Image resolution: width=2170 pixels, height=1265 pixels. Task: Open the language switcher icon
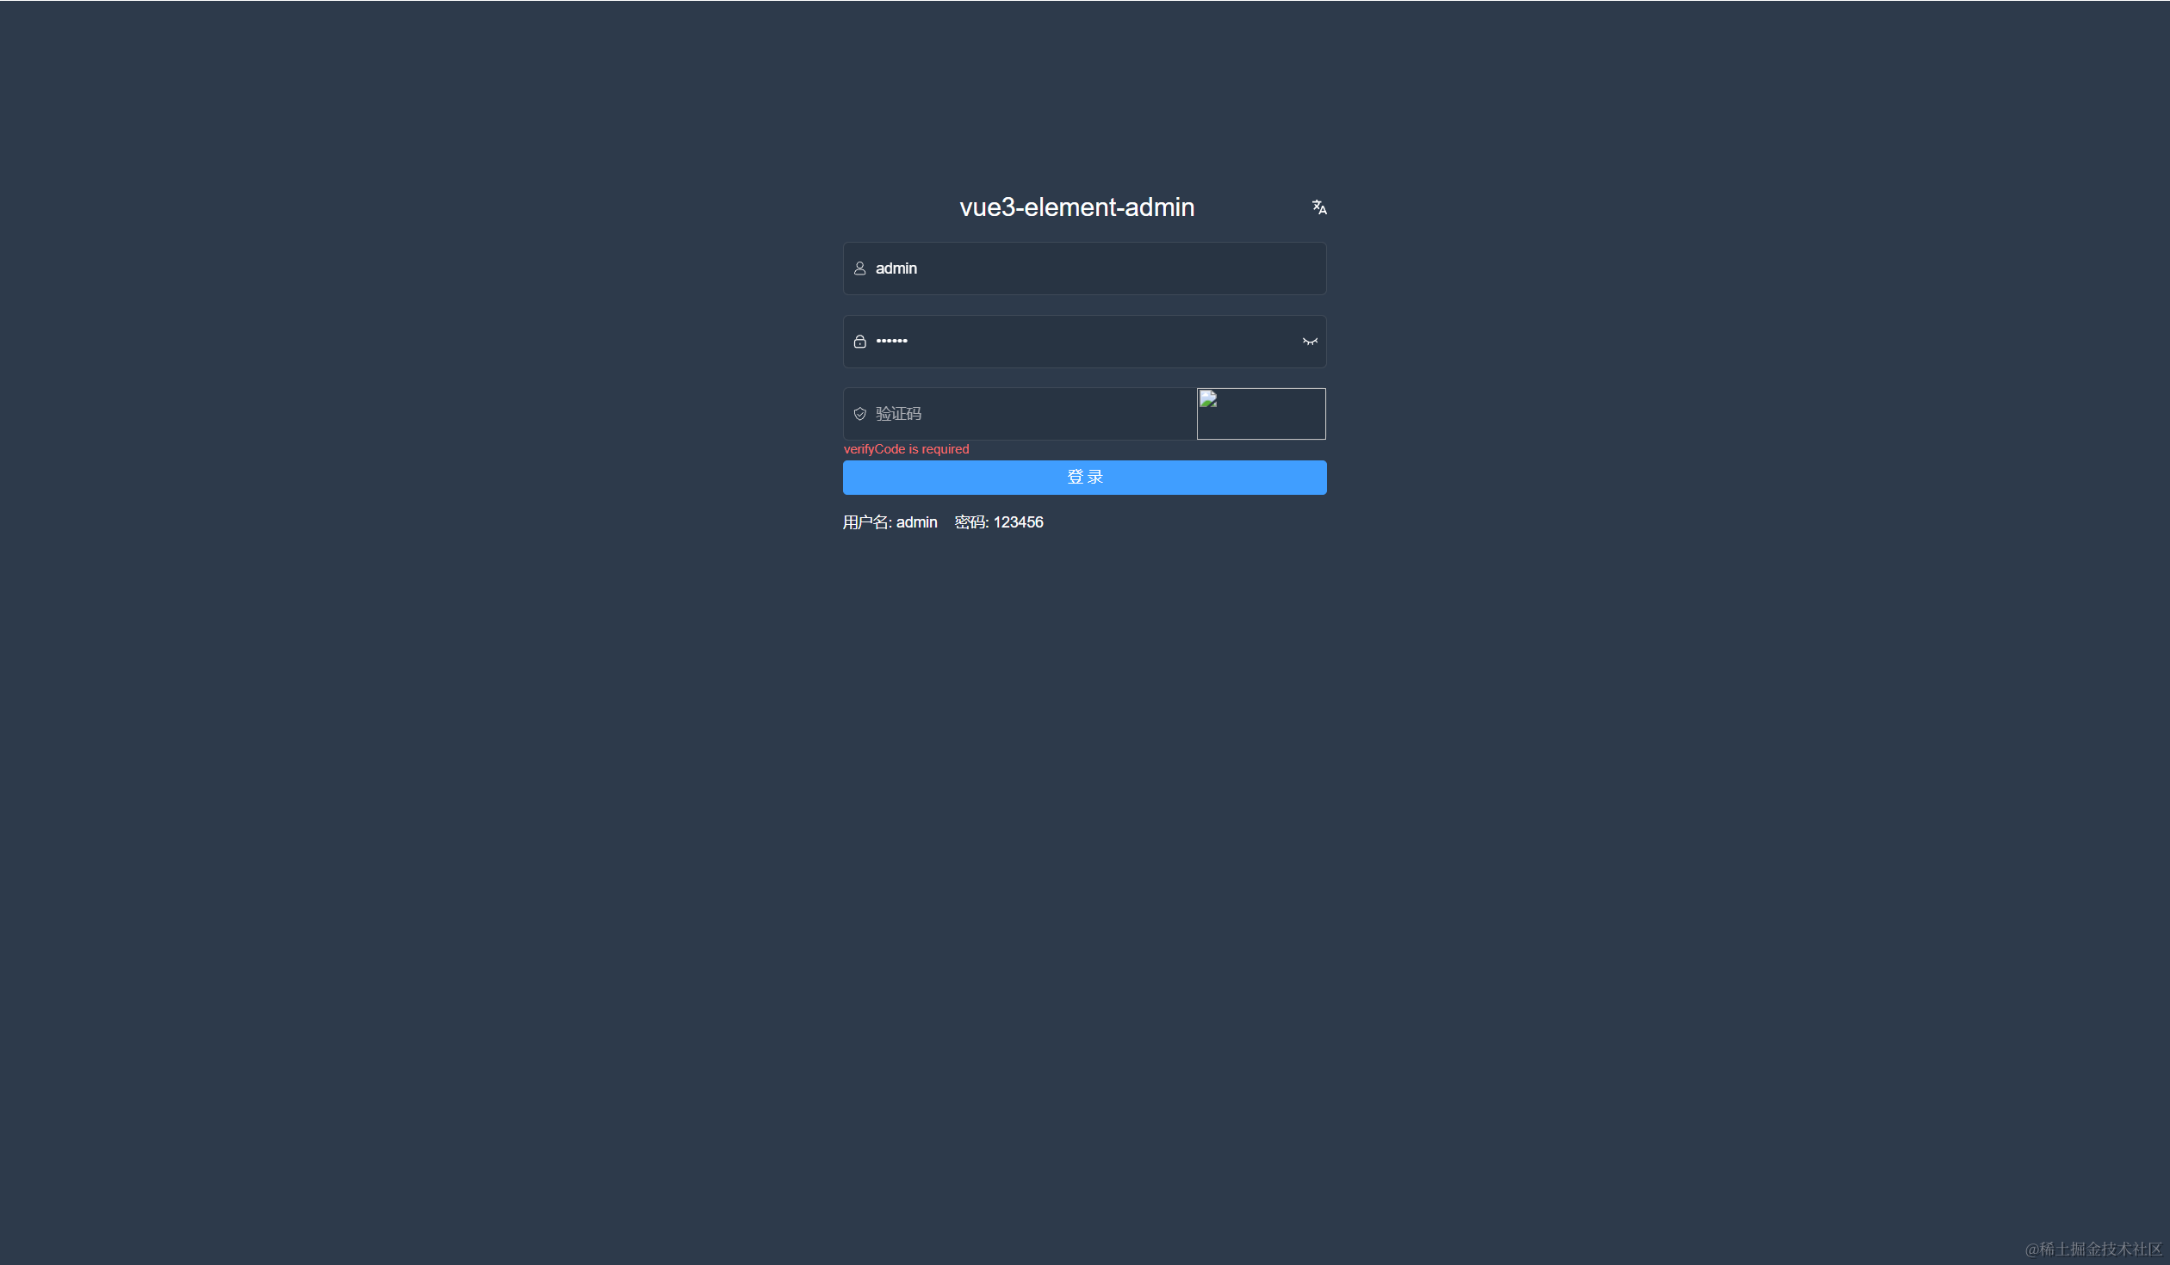point(1318,207)
